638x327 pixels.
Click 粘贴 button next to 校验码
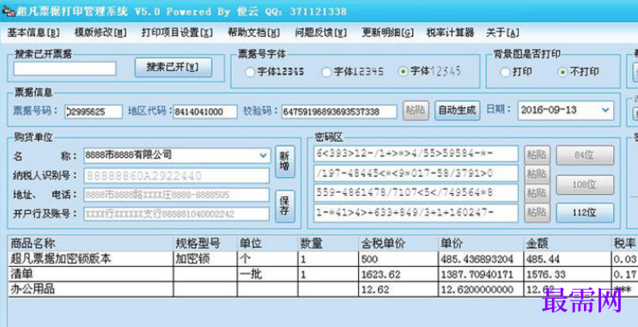point(416,111)
